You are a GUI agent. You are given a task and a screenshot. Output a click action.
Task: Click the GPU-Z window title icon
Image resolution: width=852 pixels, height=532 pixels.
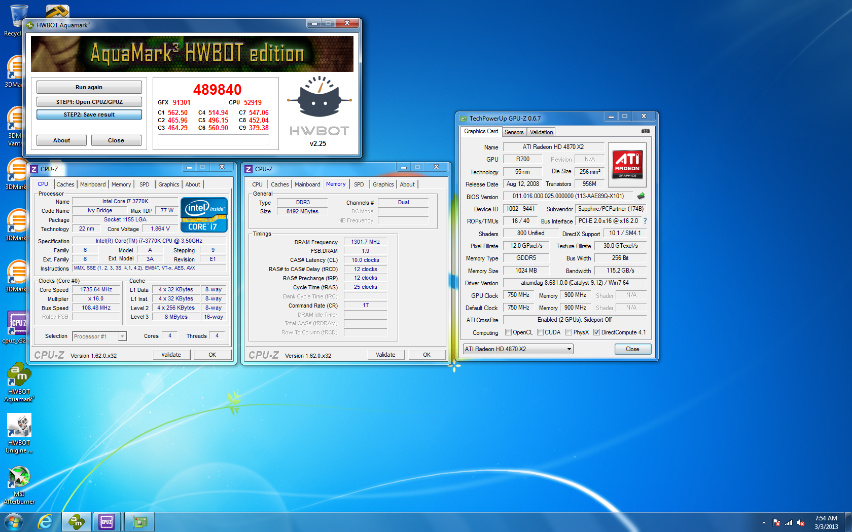point(463,119)
